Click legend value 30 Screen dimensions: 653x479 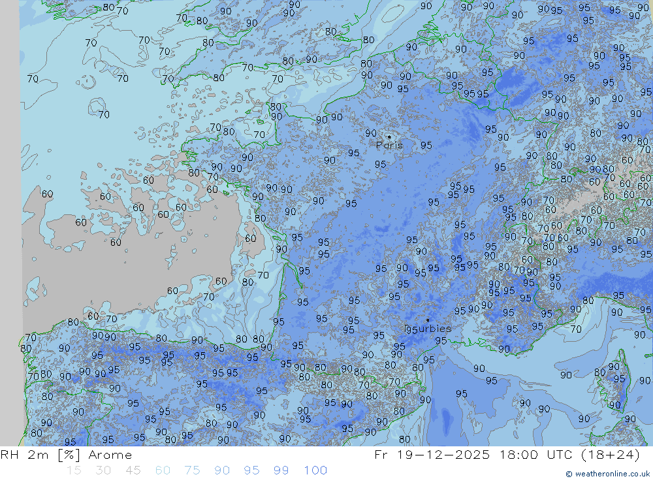pyautogui.click(x=103, y=471)
